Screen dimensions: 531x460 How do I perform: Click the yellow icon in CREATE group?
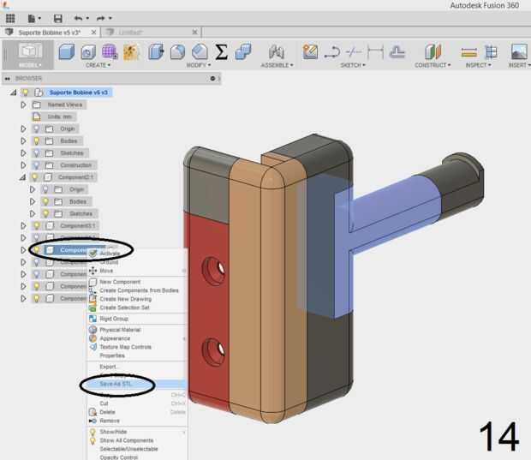pos(131,52)
